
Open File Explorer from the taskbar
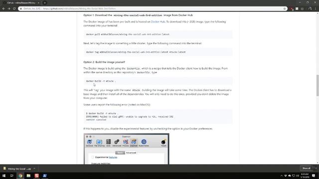(28, 176)
